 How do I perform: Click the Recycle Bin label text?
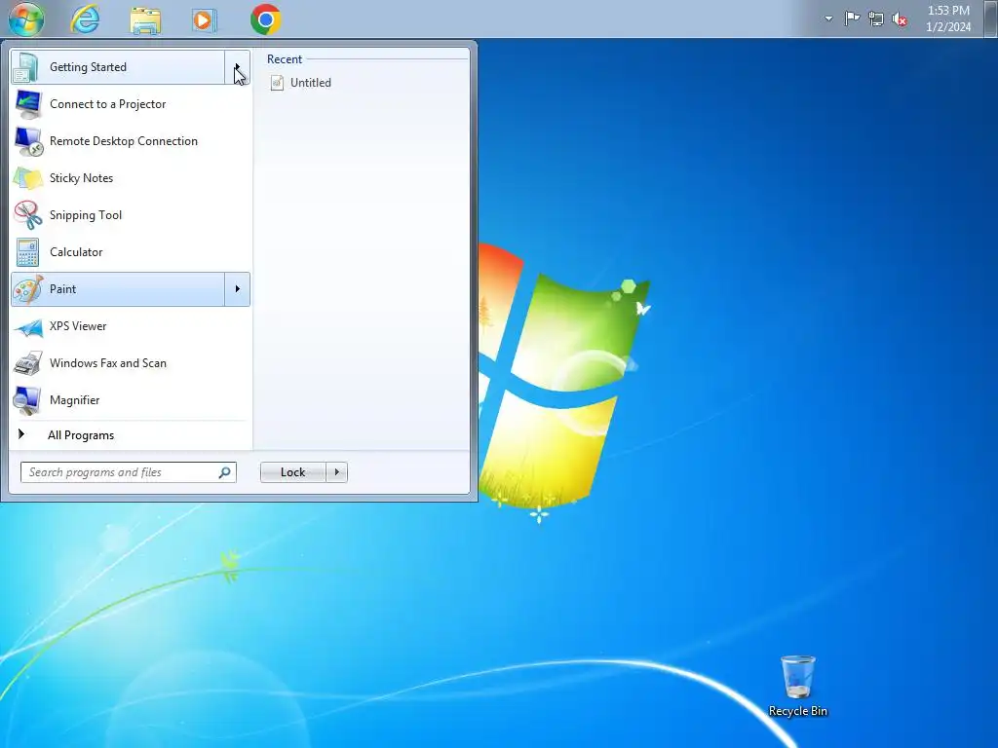(x=798, y=711)
